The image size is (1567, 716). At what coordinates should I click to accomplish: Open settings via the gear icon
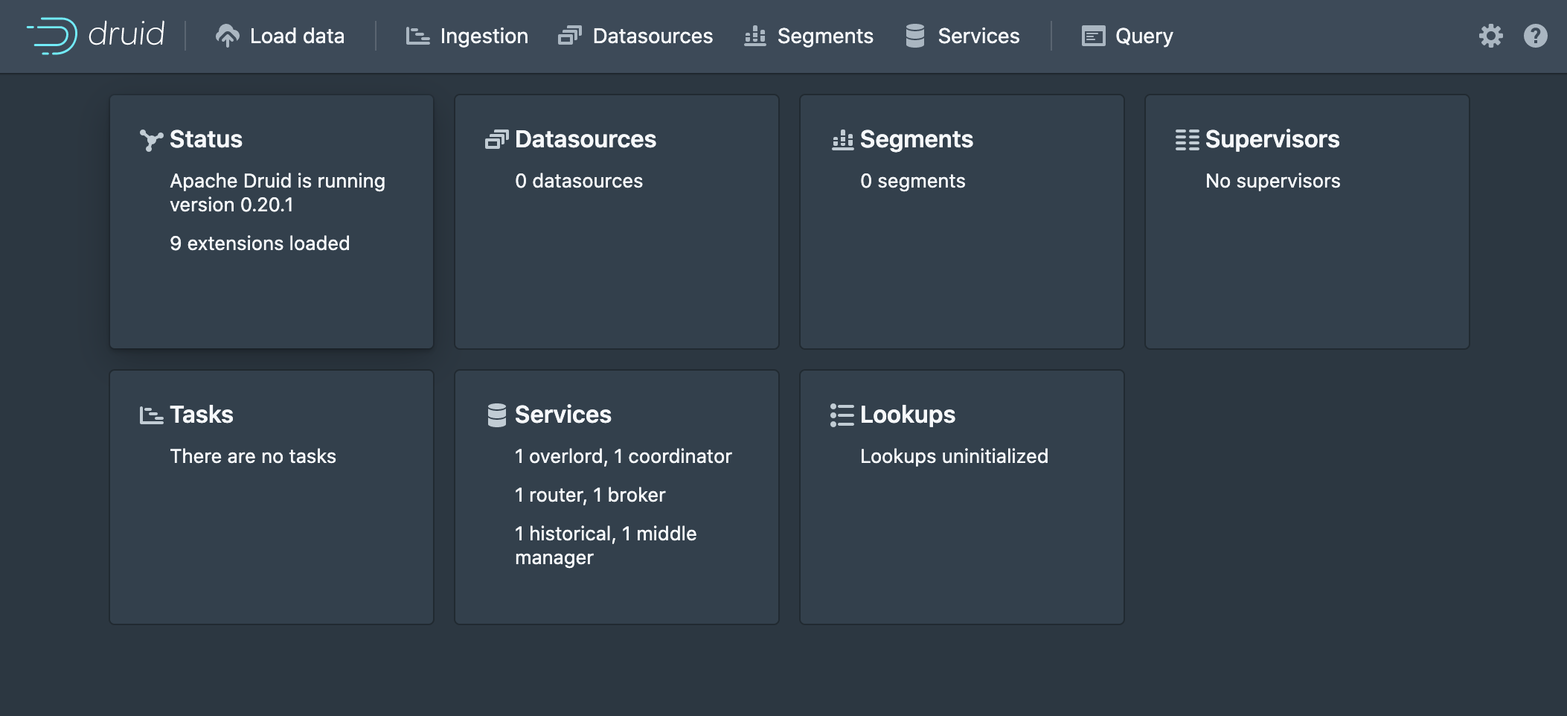(1490, 36)
